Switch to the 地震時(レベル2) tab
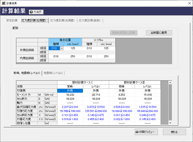 point(53,73)
